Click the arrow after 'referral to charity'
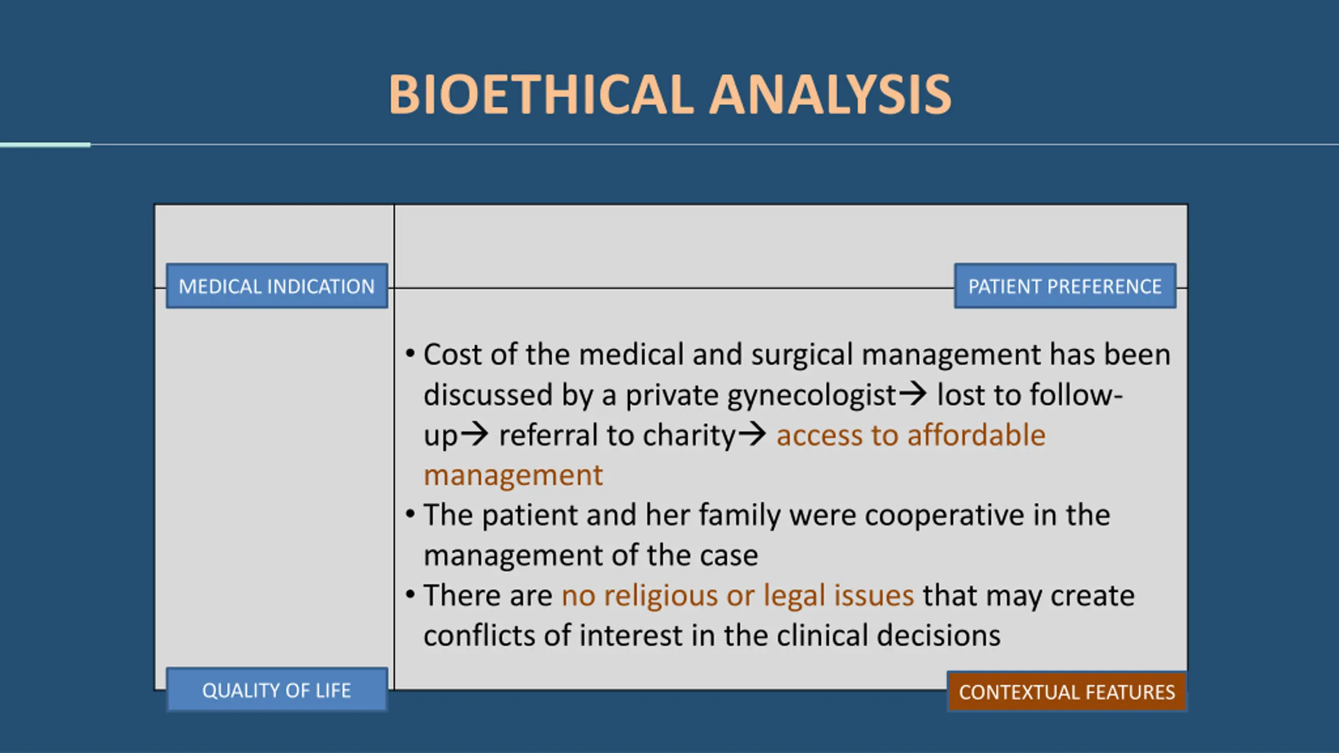This screenshot has width=1339, height=753. tap(752, 434)
